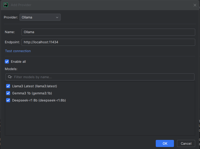Close the Add Provider dialog

(195, 5)
